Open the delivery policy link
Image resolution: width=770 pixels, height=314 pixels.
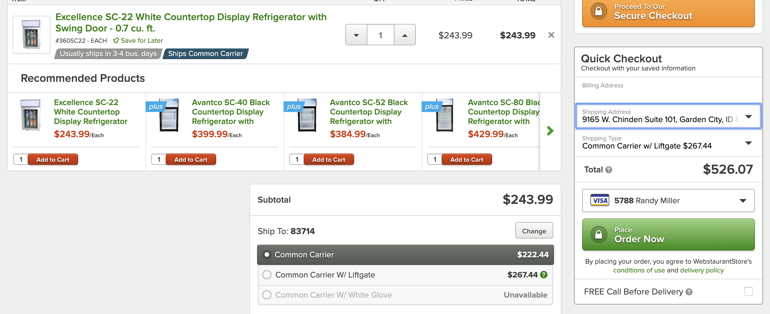tap(702, 270)
